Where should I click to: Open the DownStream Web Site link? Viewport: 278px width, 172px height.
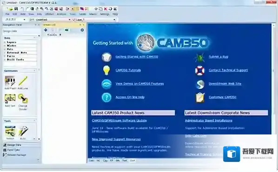tap(225, 83)
